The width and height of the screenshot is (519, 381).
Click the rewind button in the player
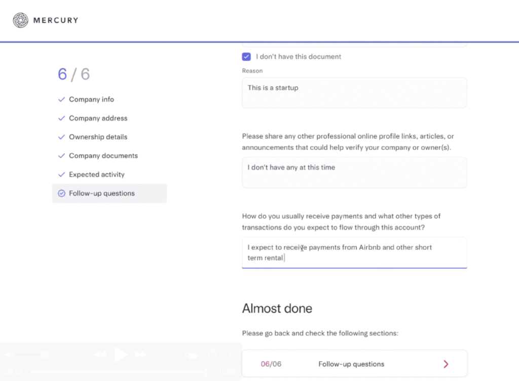(x=100, y=354)
